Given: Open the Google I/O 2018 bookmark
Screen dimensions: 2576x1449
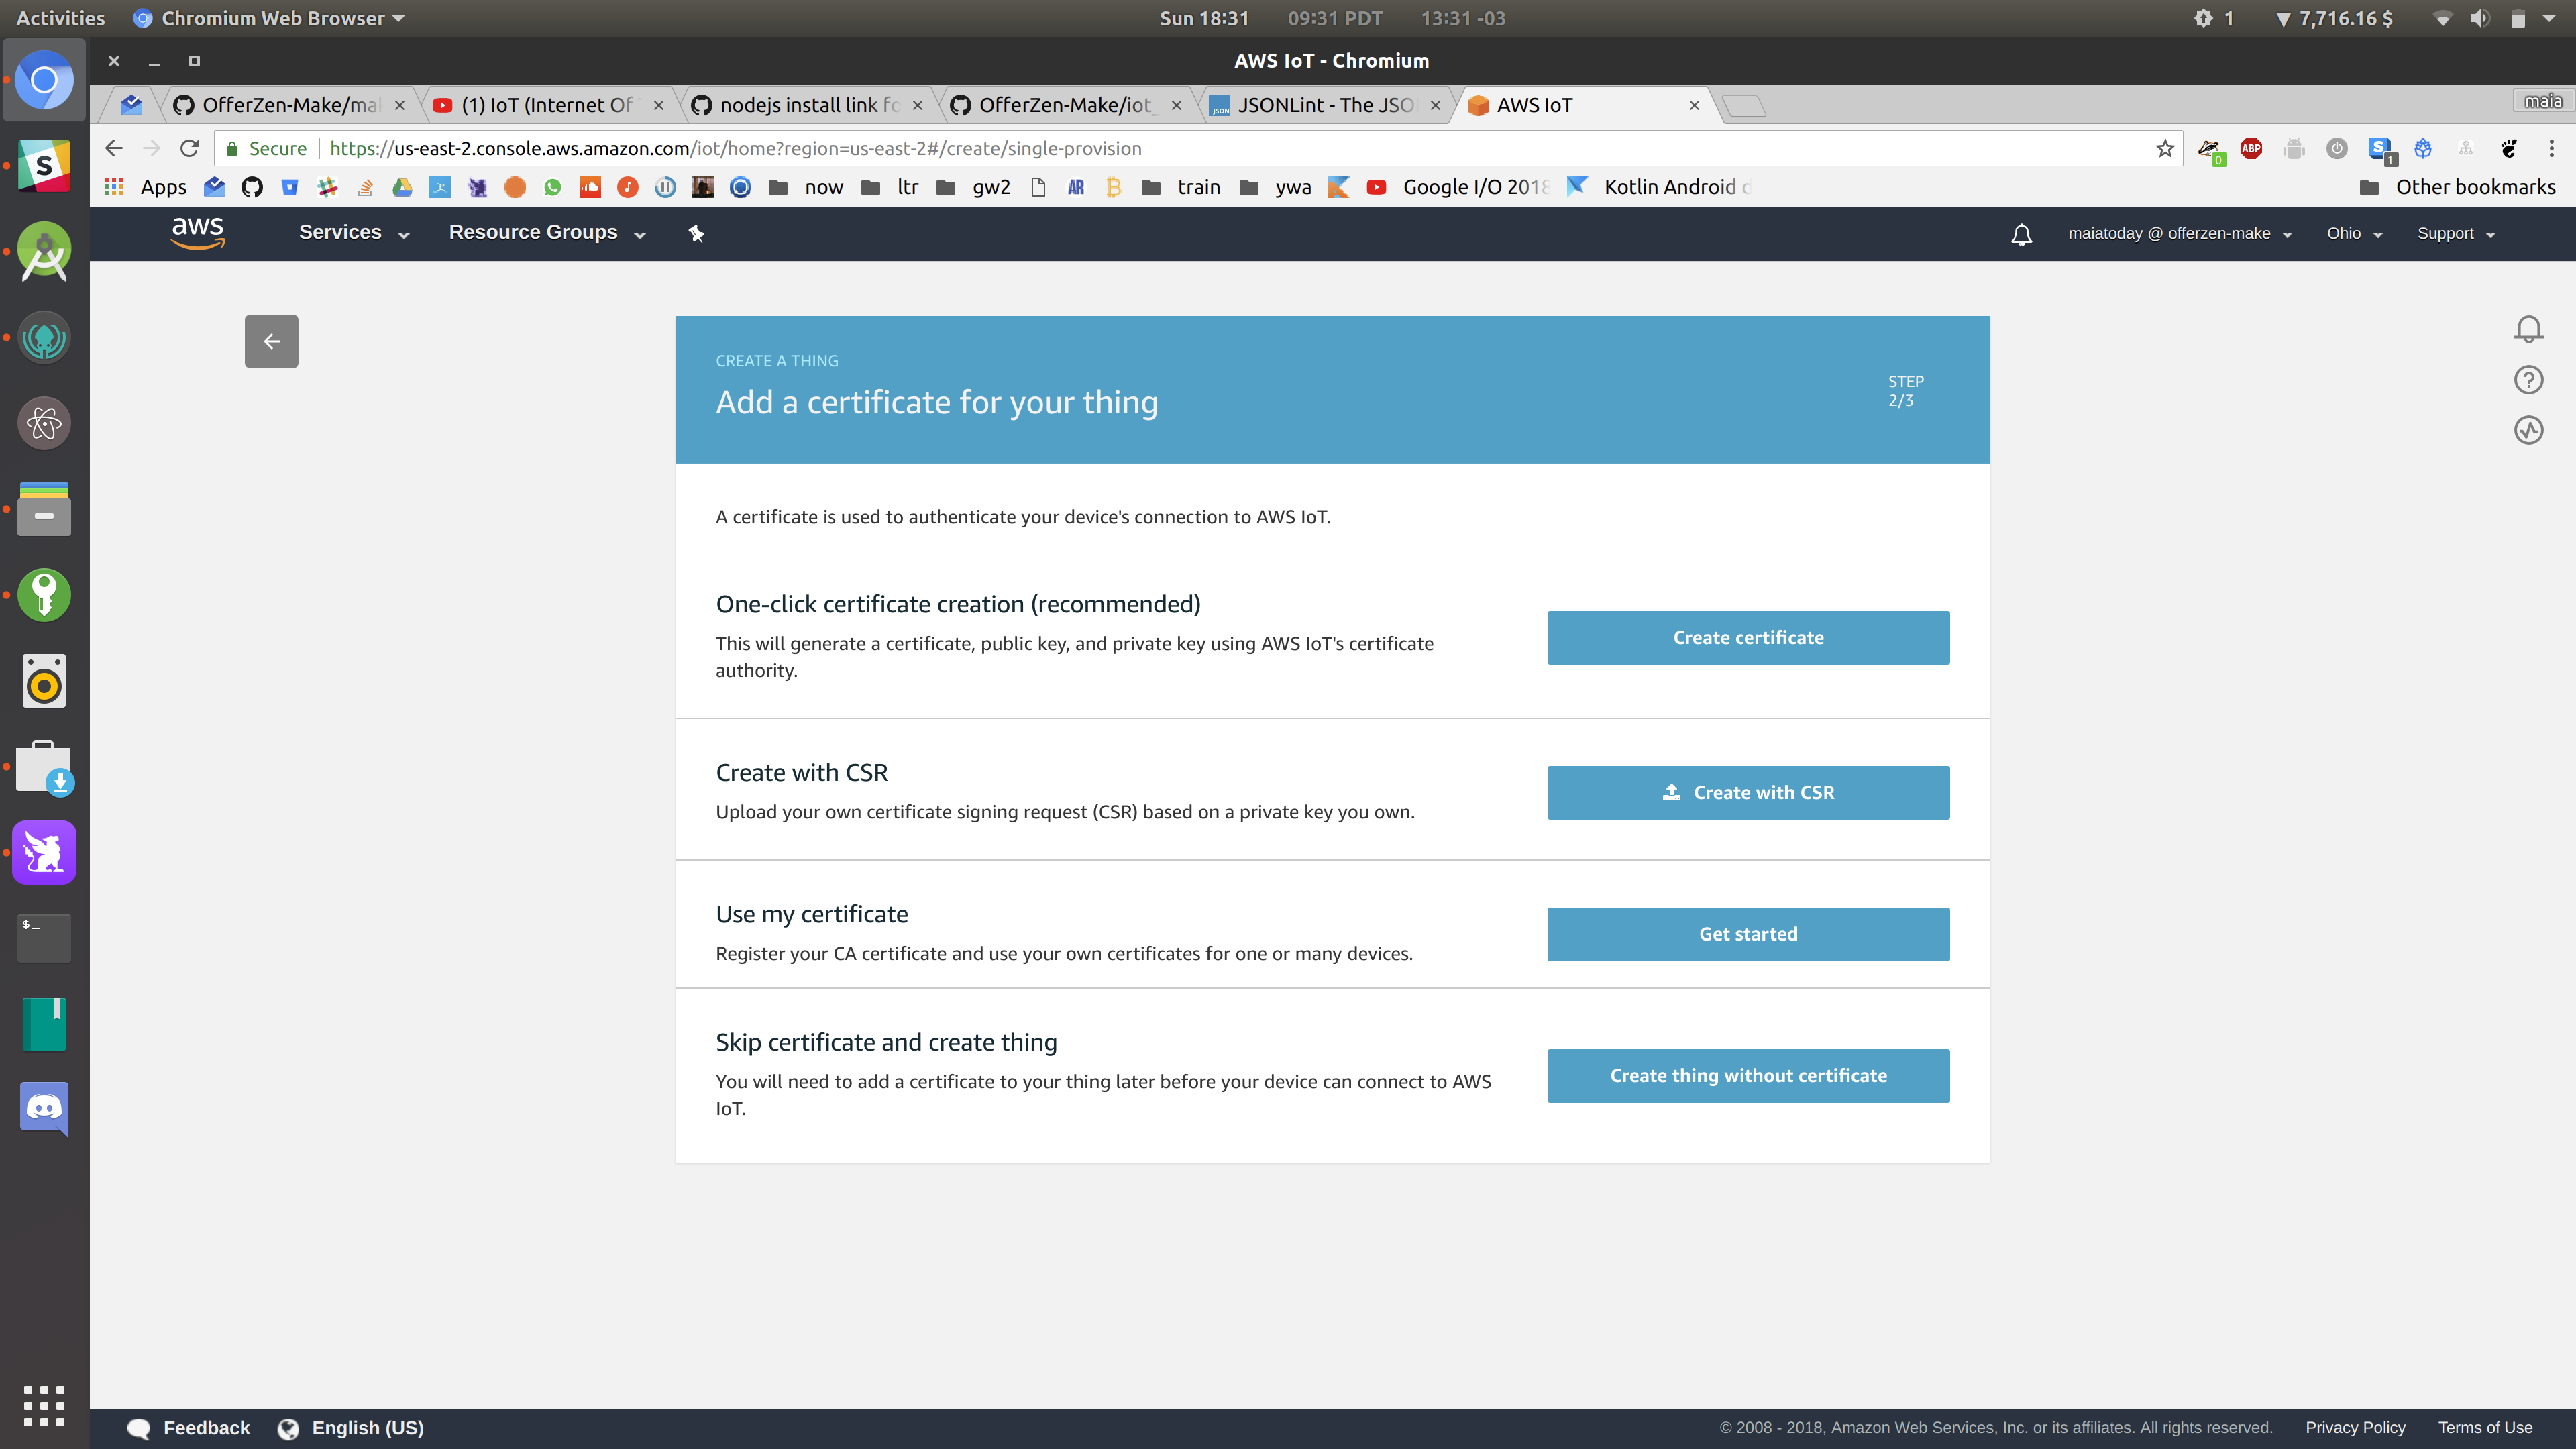Looking at the screenshot, I should point(1458,187).
